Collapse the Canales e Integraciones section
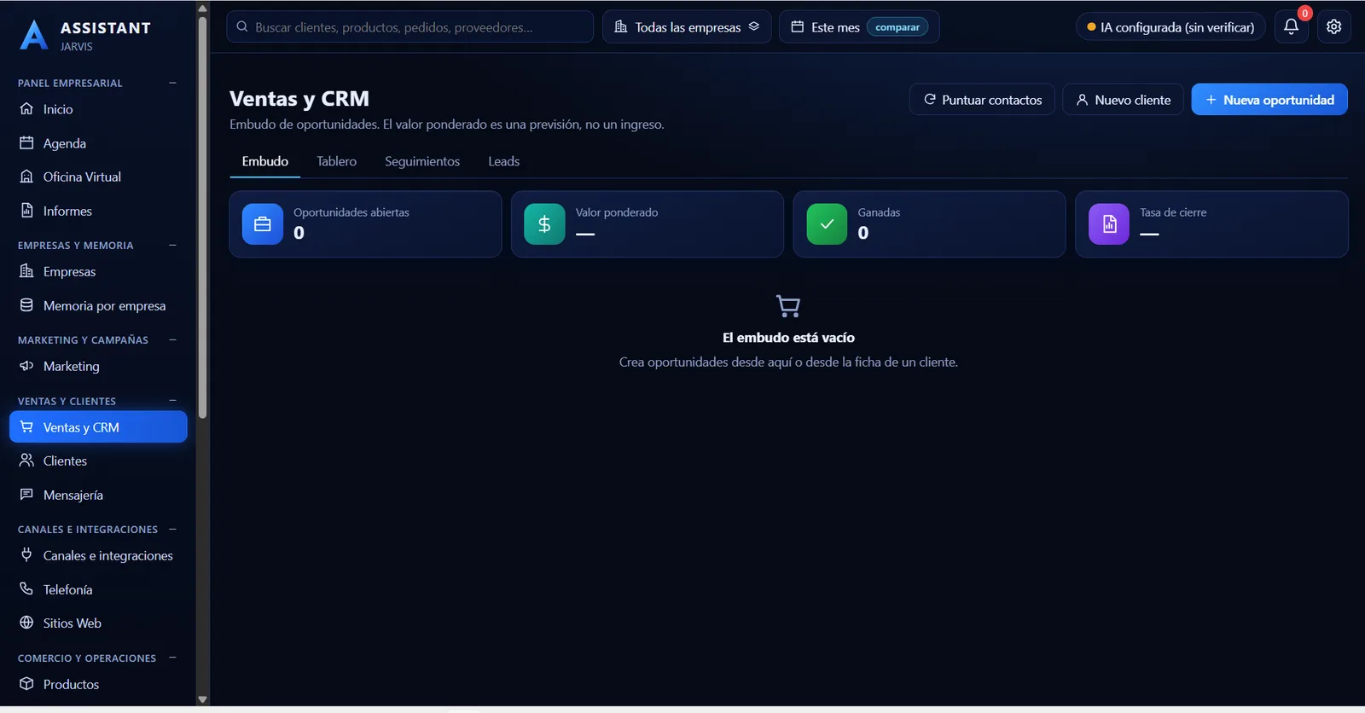This screenshot has height=713, width=1365. coord(172,529)
